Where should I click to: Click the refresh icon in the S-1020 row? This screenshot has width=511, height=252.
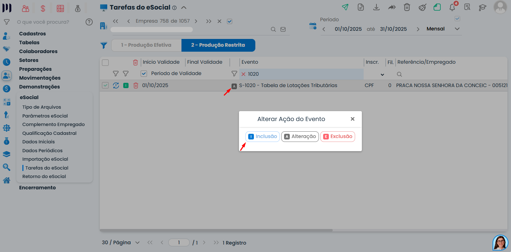(x=116, y=85)
